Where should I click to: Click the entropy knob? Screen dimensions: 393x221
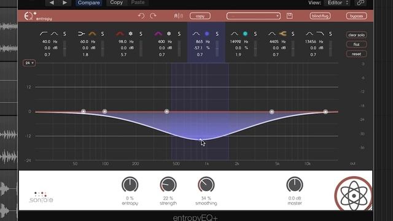[x=130, y=185]
